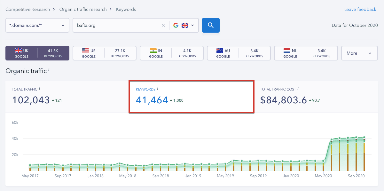Click the May 2017 chart axis label

pyautogui.click(x=30, y=176)
